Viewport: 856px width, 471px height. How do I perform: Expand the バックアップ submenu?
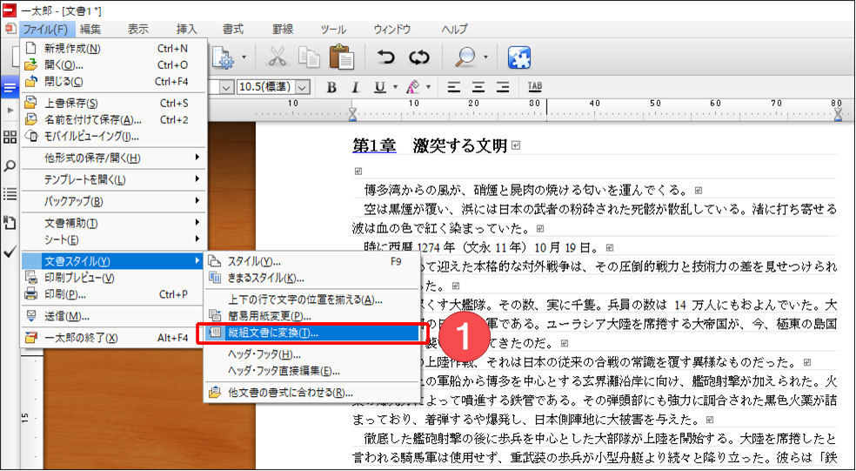(x=113, y=201)
